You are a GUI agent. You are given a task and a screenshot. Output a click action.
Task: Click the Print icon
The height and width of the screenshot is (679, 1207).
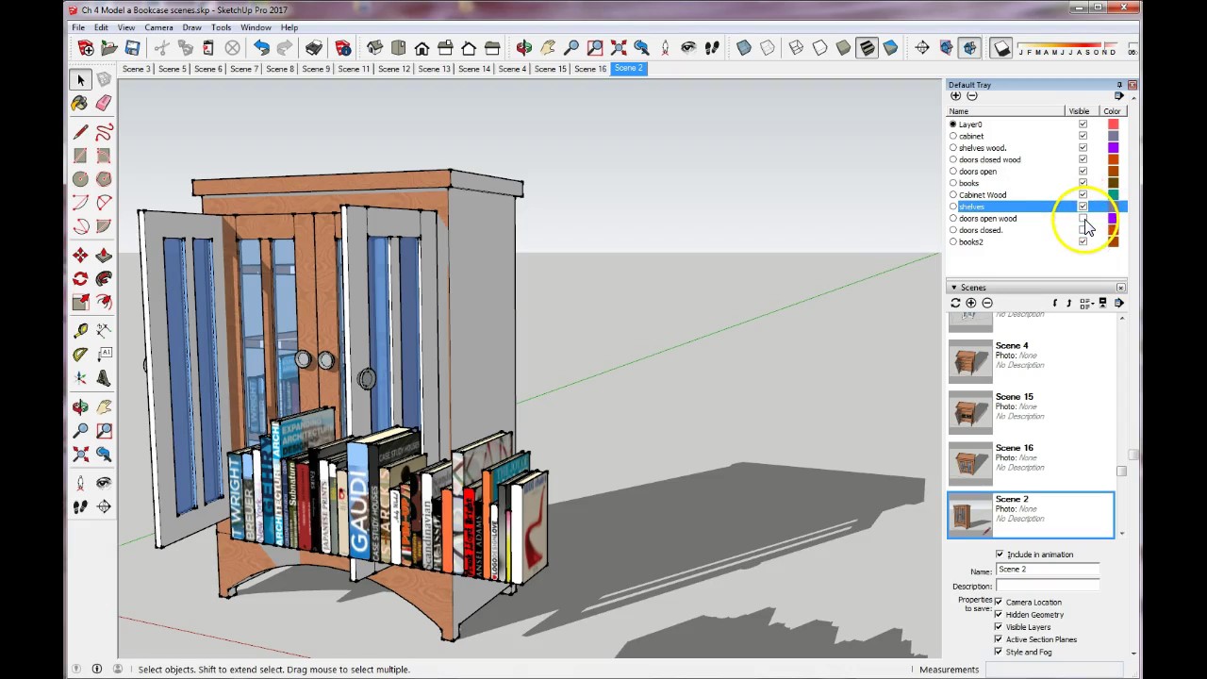[314, 48]
